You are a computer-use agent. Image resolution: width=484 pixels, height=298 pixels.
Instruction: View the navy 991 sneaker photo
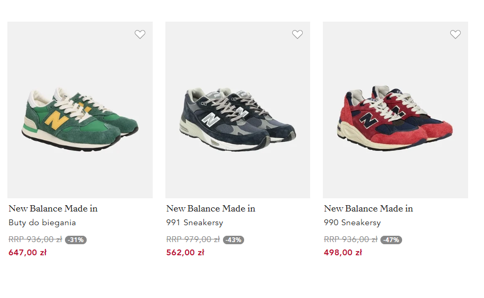click(x=238, y=116)
